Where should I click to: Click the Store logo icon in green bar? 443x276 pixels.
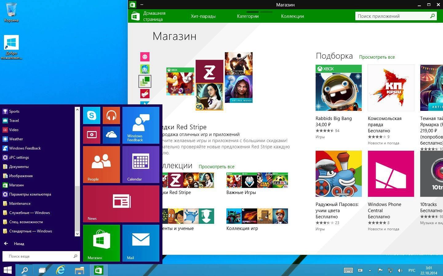point(135,16)
